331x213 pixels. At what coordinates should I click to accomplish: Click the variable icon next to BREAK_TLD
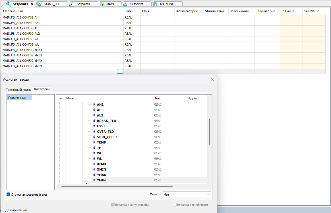click(94, 121)
